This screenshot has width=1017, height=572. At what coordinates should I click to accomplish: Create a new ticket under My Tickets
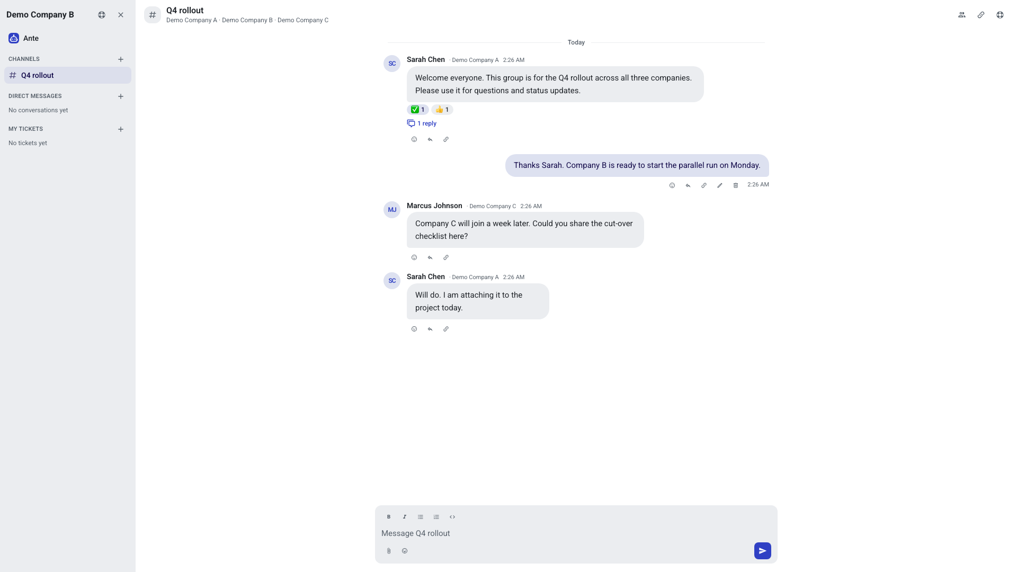click(x=121, y=129)
